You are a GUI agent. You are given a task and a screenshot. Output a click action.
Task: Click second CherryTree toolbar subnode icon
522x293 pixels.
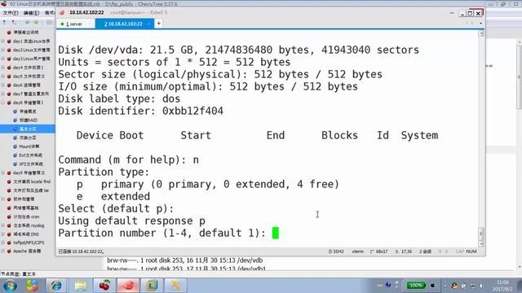[x=14, y=22]
